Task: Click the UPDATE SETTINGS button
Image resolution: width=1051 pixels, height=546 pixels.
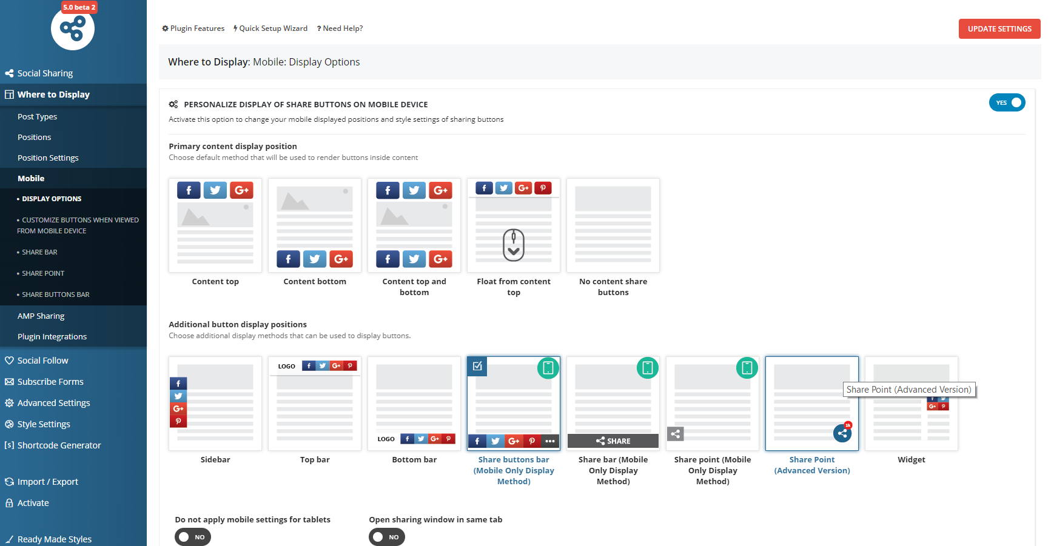Action: tap(999, 28)
